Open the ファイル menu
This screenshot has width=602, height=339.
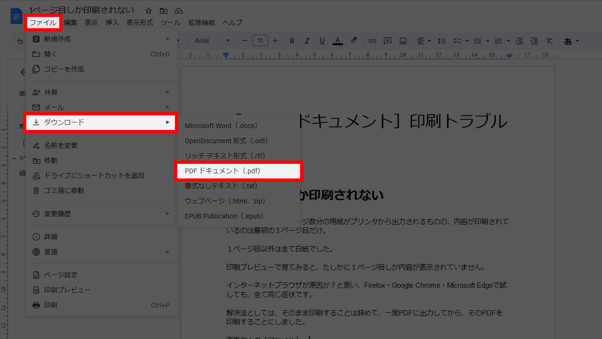pos(43,23)
